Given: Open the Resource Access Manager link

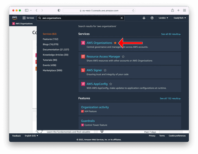Looking at the screenshot, I should click(x=103, y=56).
